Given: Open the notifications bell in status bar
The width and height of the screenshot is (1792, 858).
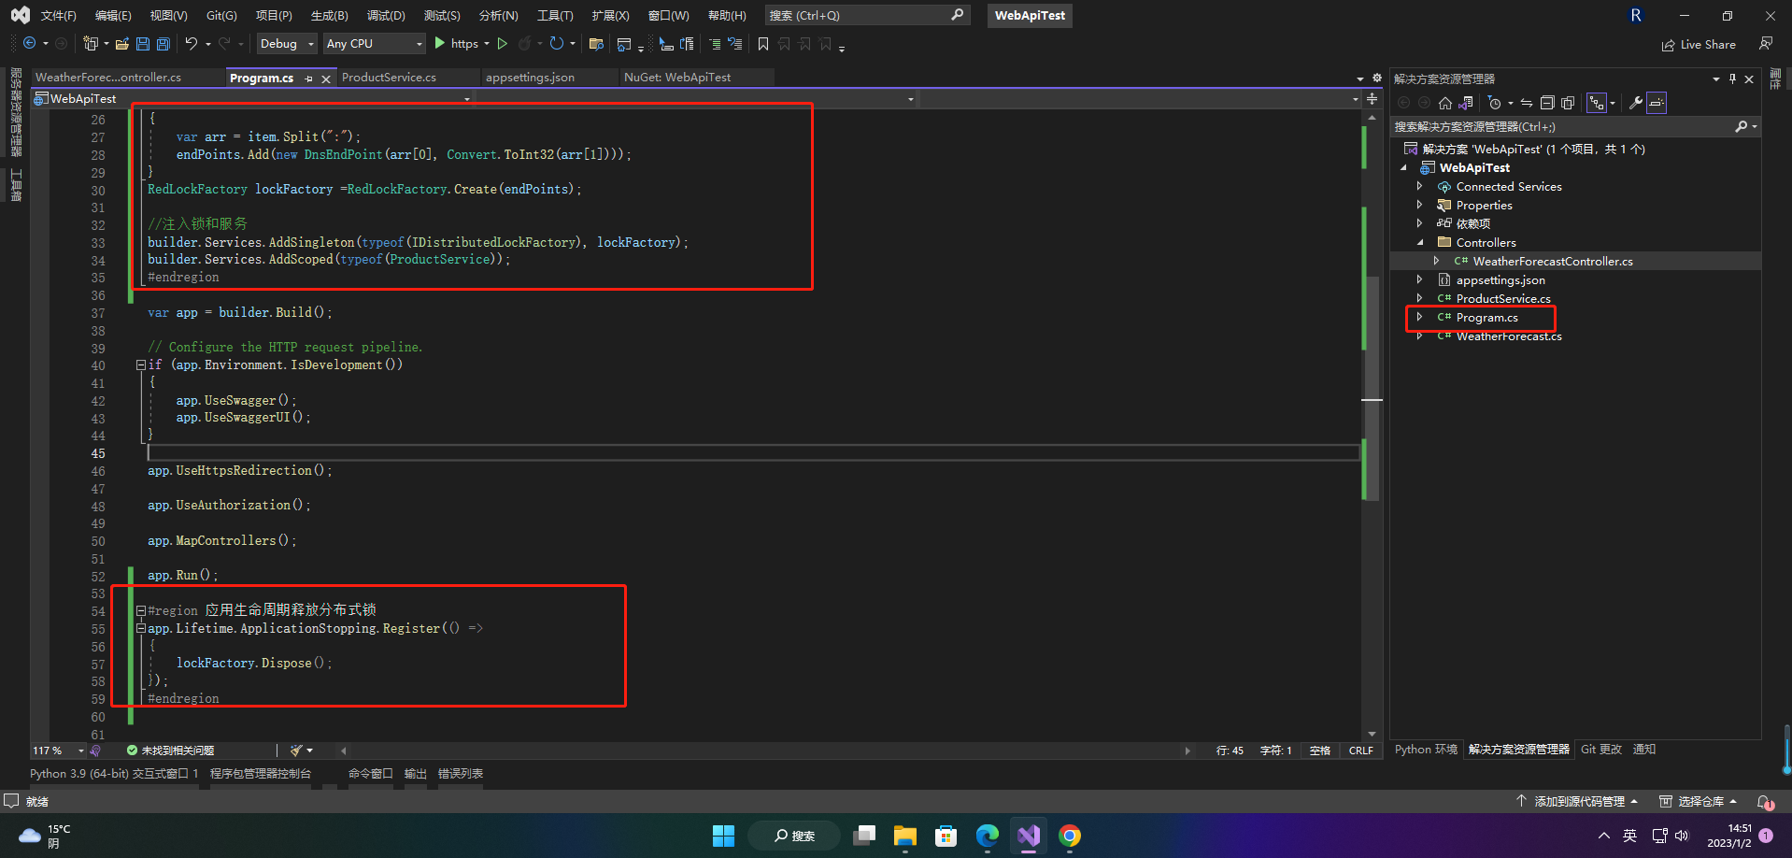Looking at the screenshot, I should 1765,802.
